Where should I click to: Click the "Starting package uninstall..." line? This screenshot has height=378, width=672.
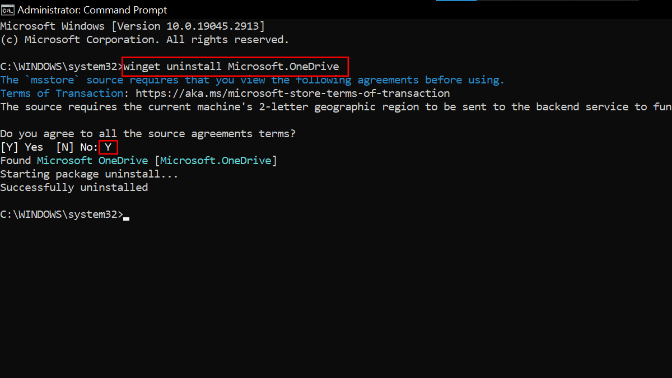(89, 174)
